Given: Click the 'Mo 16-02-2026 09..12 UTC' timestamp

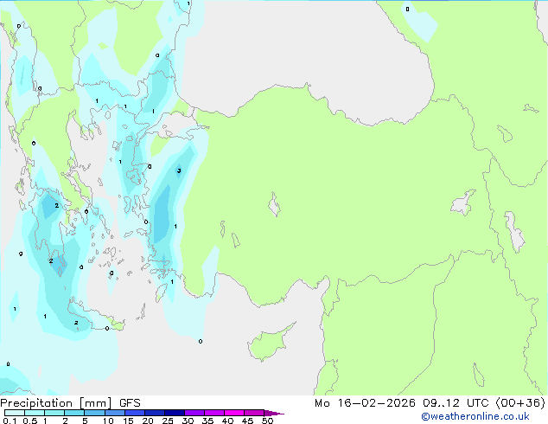Looking at the screenshot, I should point(404,403).
